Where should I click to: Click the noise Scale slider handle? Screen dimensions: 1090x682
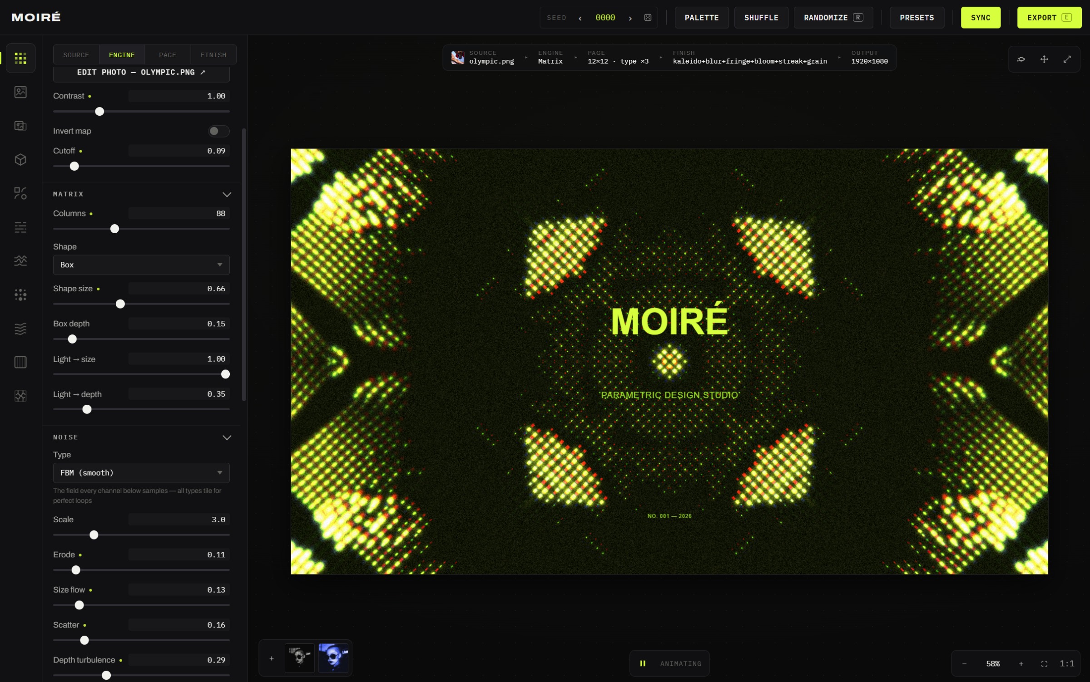click(94, 535)
